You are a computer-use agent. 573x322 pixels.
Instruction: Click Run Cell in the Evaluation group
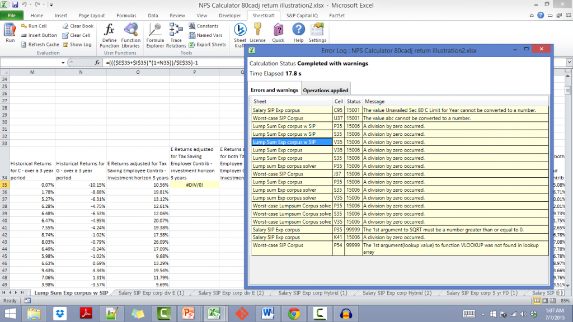[x=34, y=26]
